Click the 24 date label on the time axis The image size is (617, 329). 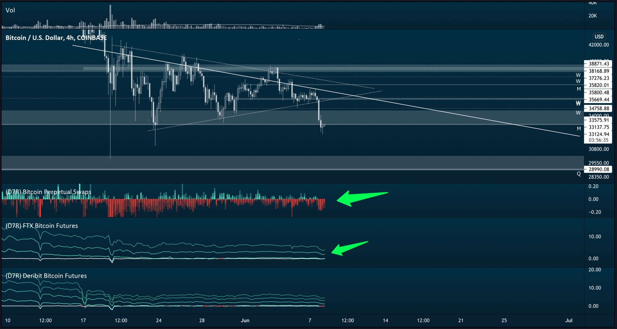point(159,320)
